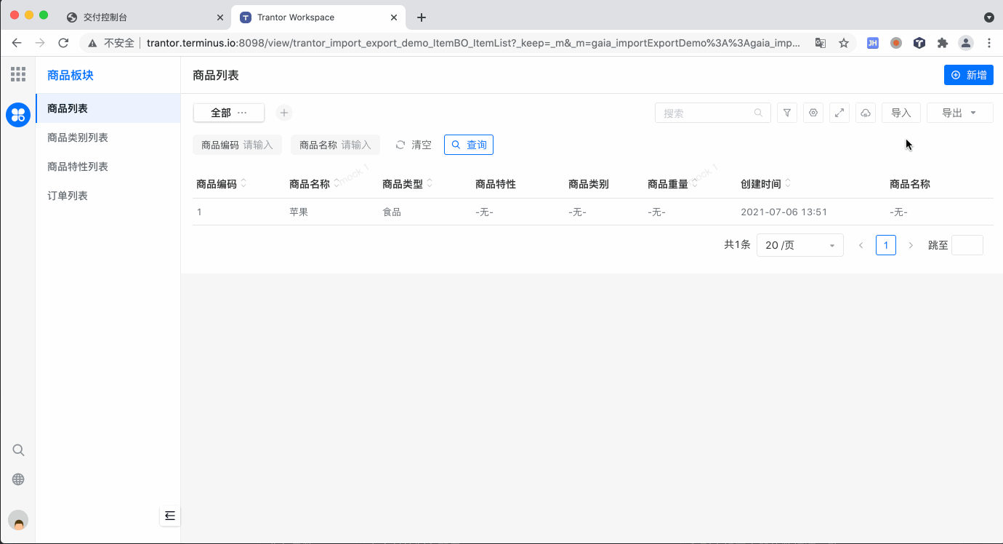This screenshot has width=1003, height=544.
Task: Open the column settings gear icon
Action: (813, 113)
